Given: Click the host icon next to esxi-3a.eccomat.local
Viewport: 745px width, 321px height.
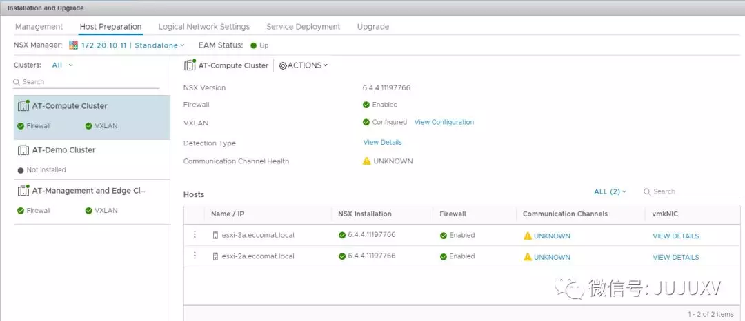Looking at the screenshot, I should 215,236.
